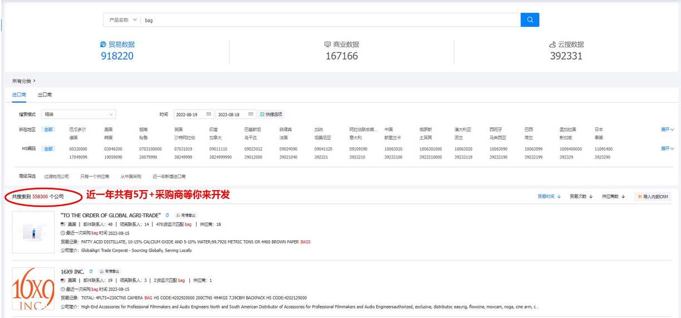Click the icon on the 导入内部CRM button
This screenshot has width=681, height=318.
point(639,196)
